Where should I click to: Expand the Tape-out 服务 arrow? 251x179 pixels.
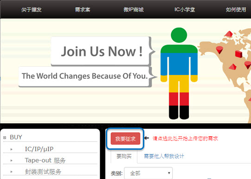(11, 160)
